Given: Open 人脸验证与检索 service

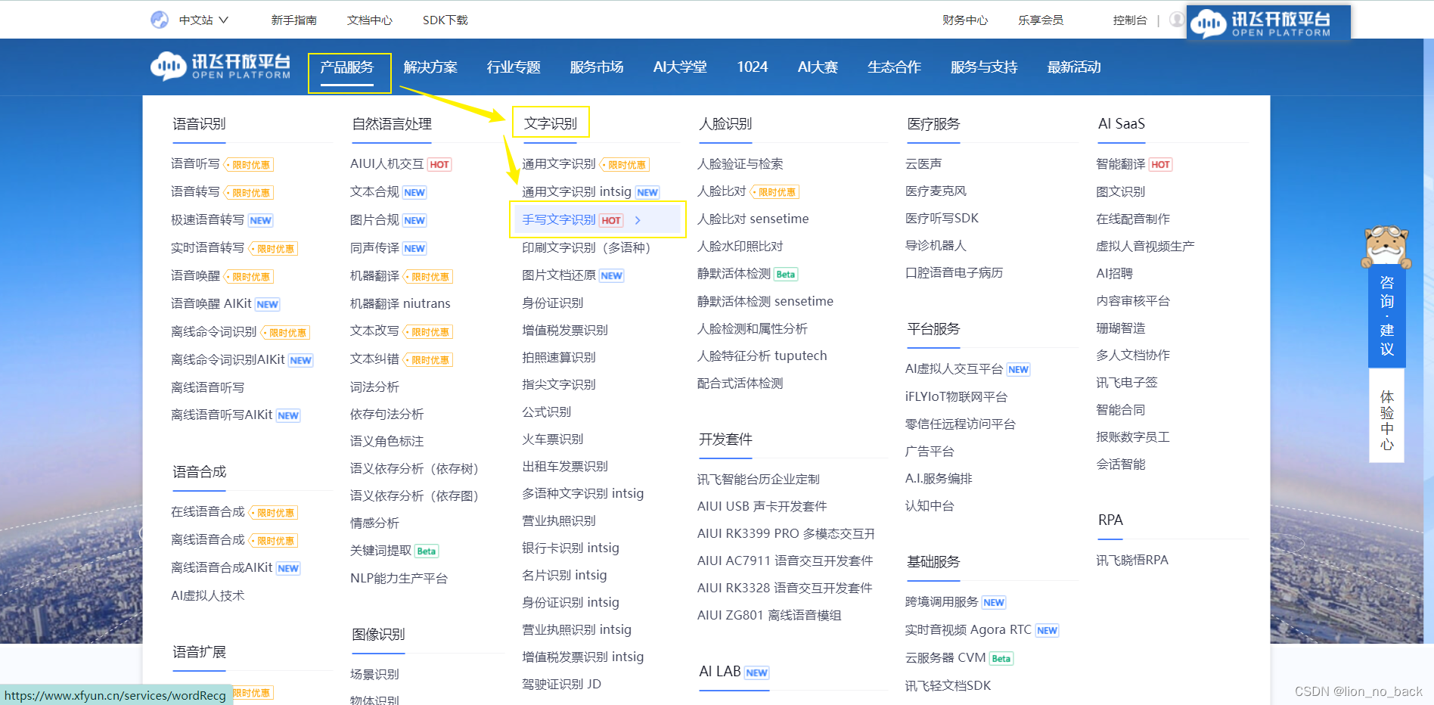Looking at the screenshot, I should 740,163.
